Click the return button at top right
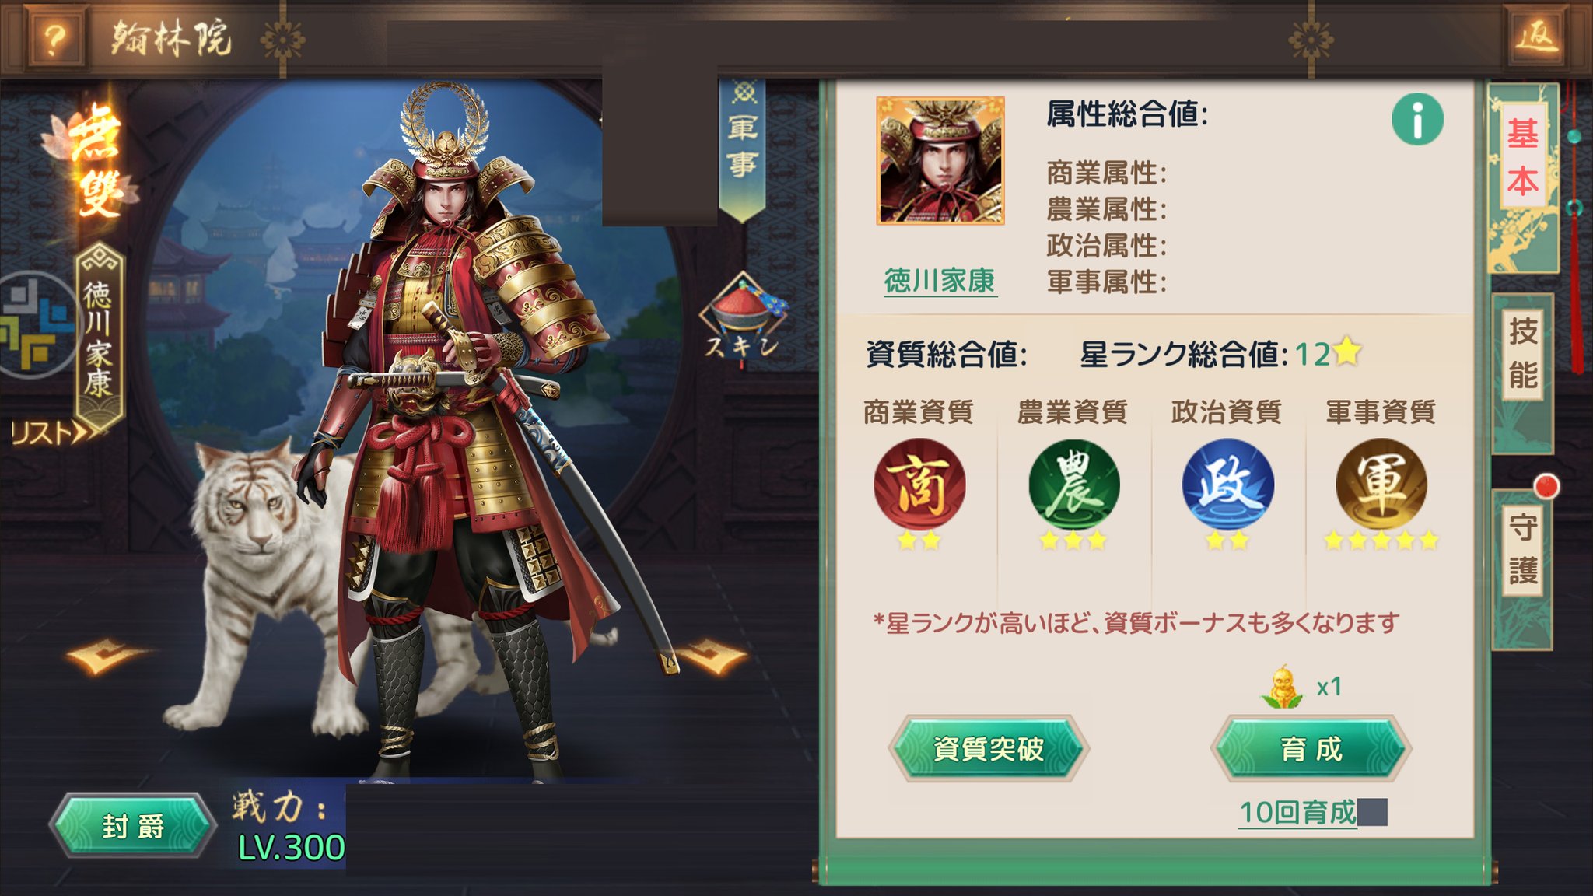This screenshot has height=896, width=1593. coord(1537,37)
